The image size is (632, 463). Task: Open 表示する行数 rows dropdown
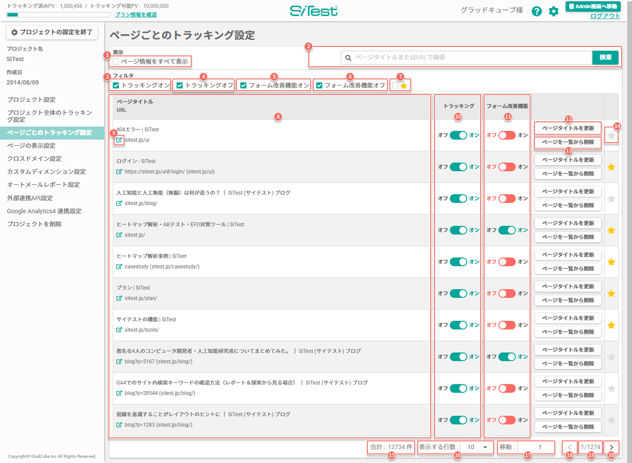(x=477, y=447)
